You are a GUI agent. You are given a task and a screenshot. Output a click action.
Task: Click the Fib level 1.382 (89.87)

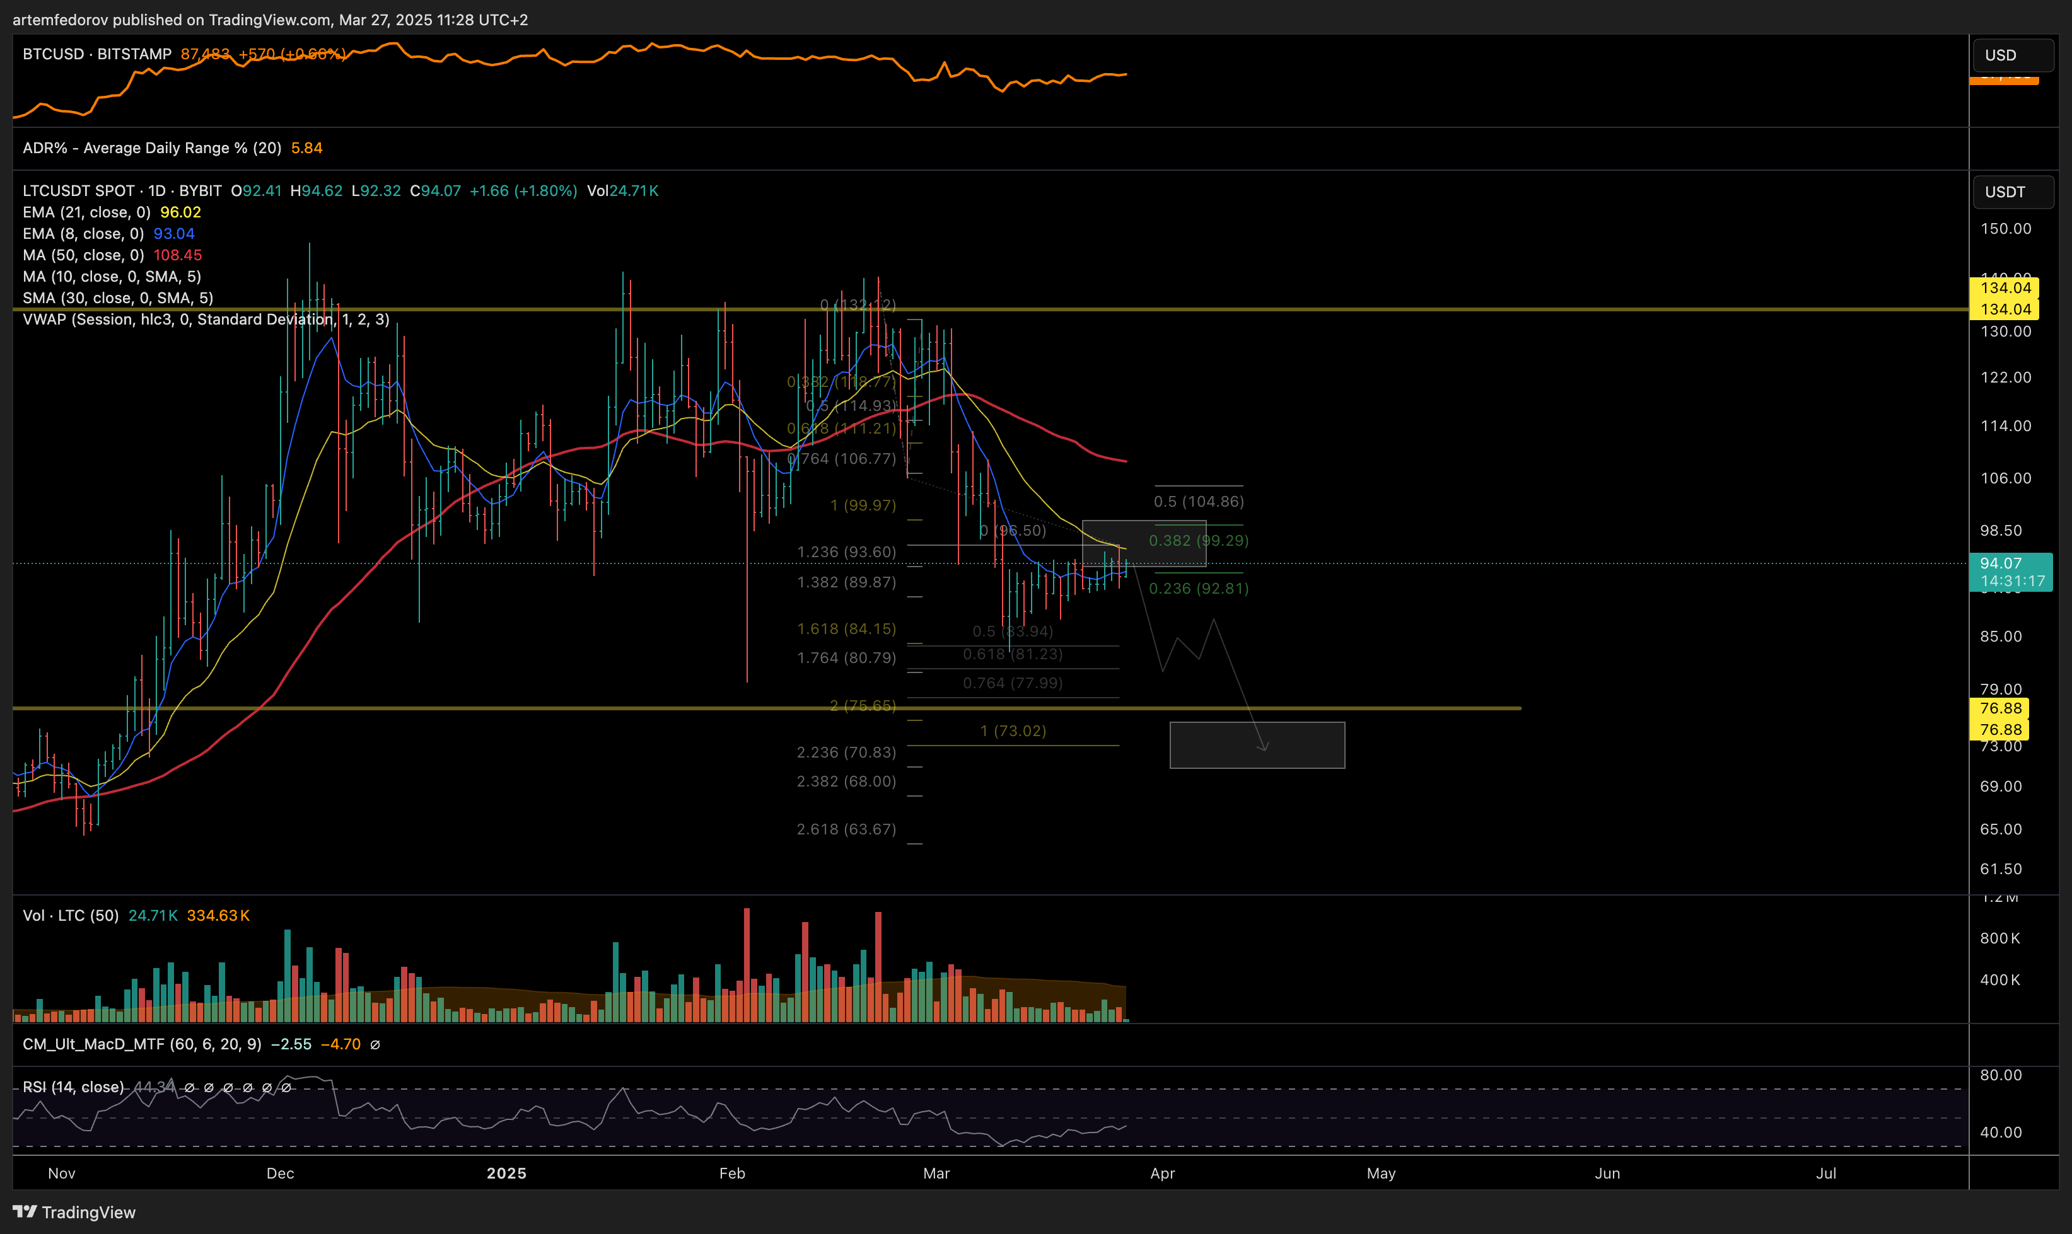coord(847,582)
